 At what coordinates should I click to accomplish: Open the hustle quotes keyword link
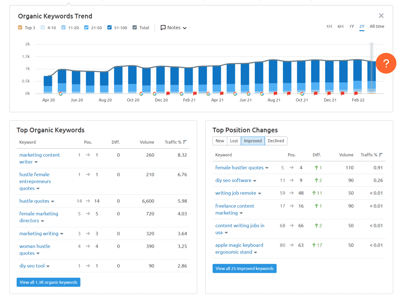click(34, 201)
